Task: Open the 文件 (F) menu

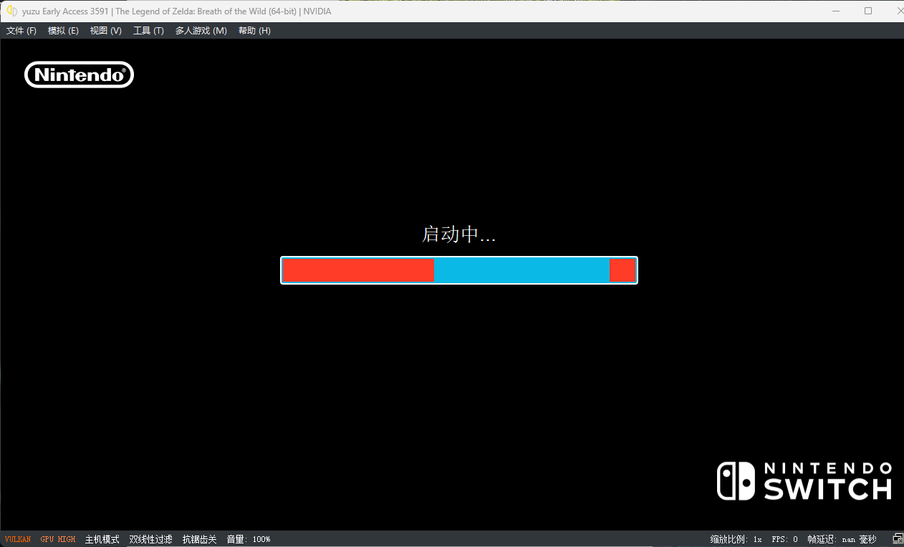Action: pyautogui.click(x=21, y=31)
